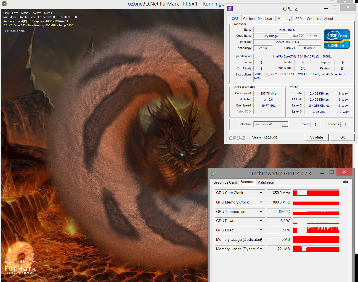358x282 pixels.
Task: Click the 'Ivy Bridge' code name field
Action: [x=271, y=36]
